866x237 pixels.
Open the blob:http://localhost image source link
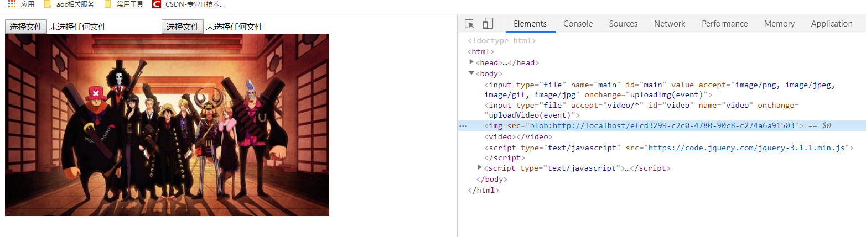click(x=662, y=125)
